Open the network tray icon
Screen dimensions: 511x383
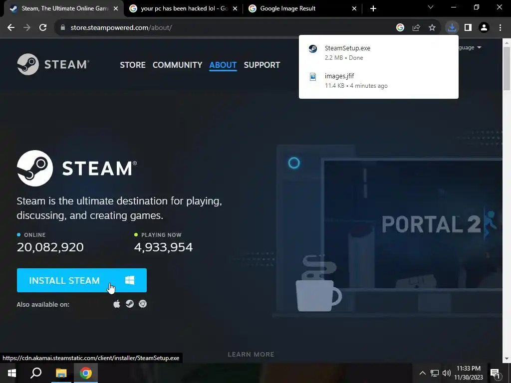[x=435, y=373]
